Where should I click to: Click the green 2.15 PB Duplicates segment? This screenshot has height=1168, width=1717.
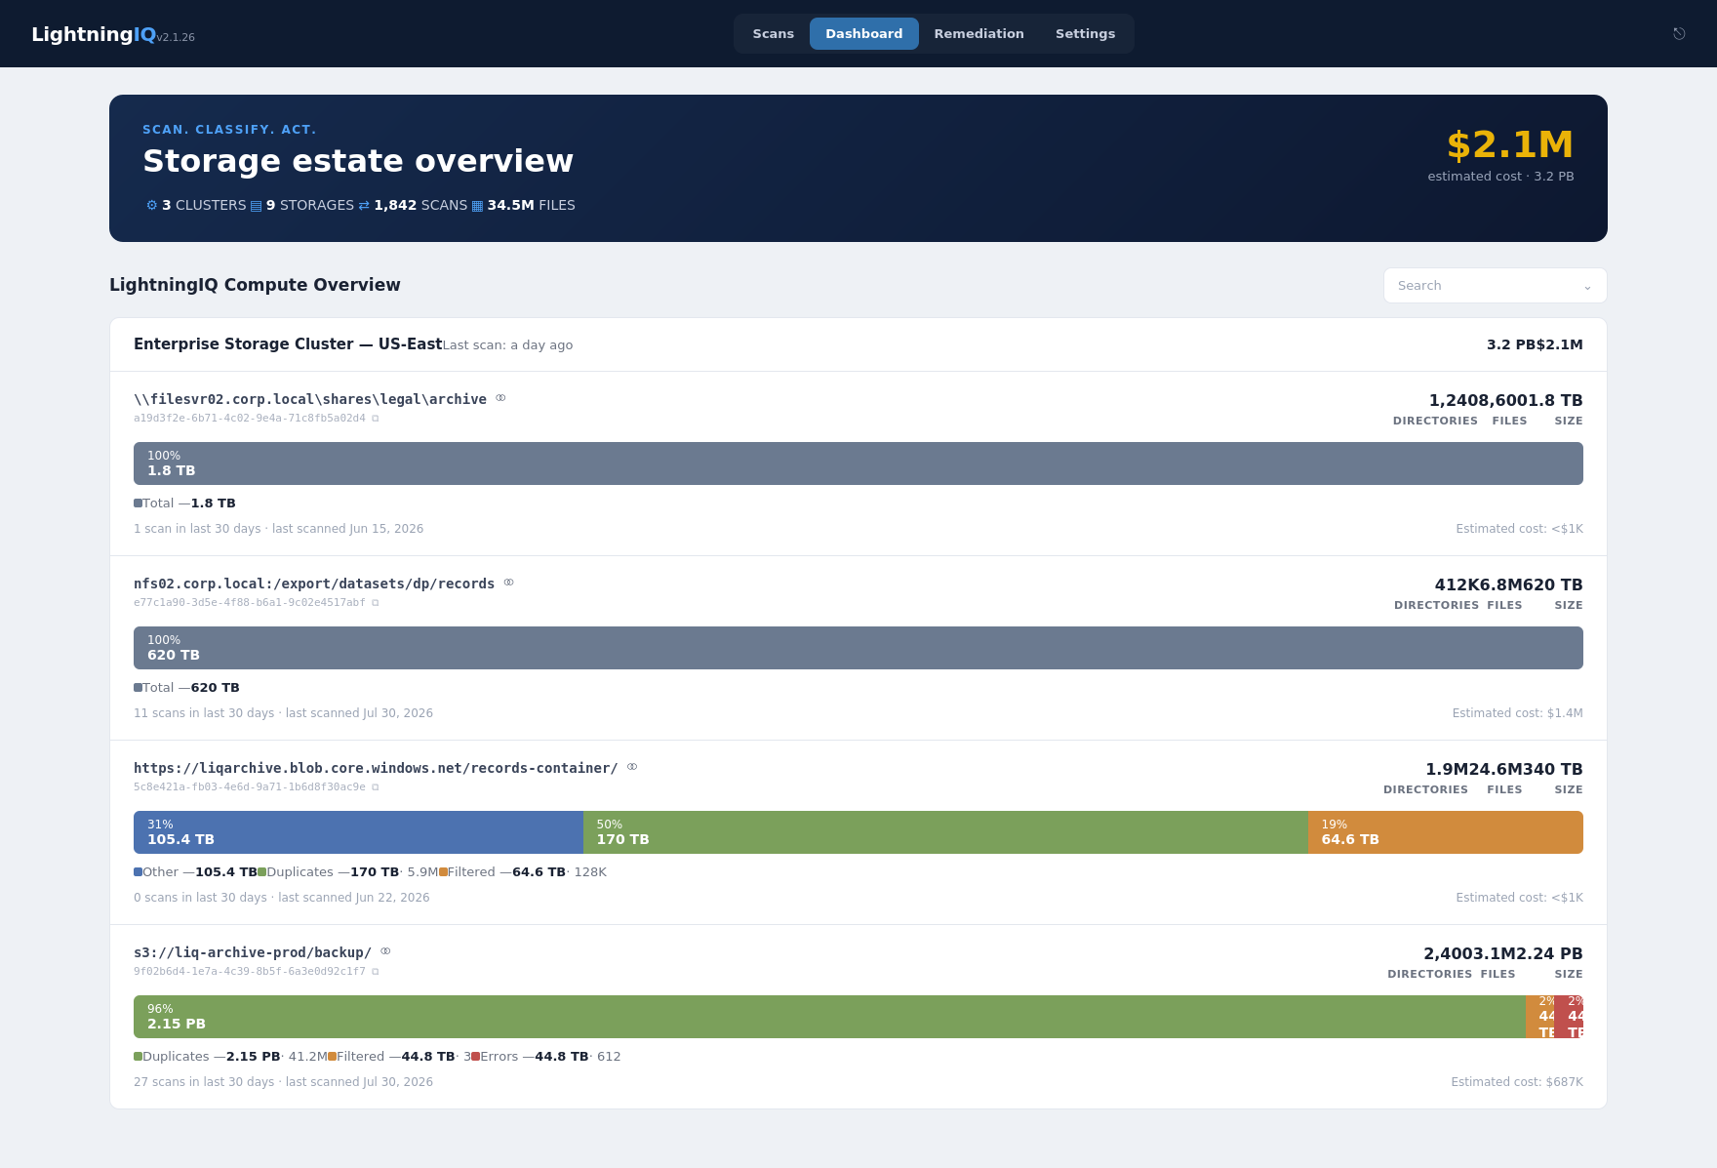pos(829,1017)
